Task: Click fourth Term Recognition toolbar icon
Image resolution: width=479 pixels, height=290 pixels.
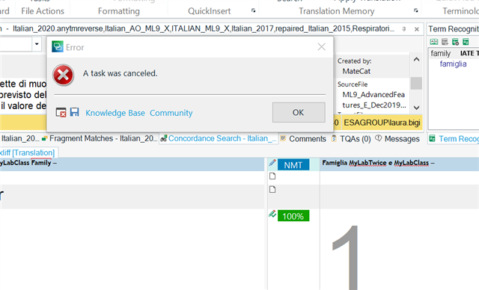Action: (x=466, y=42)
